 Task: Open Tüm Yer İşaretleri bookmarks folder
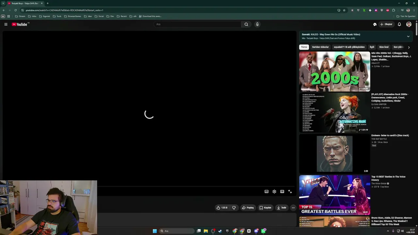coord(406,16)
